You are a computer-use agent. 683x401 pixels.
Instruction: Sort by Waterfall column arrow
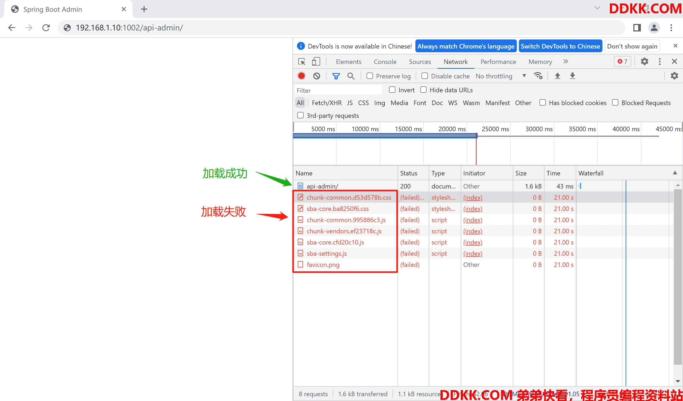(675, 173)
